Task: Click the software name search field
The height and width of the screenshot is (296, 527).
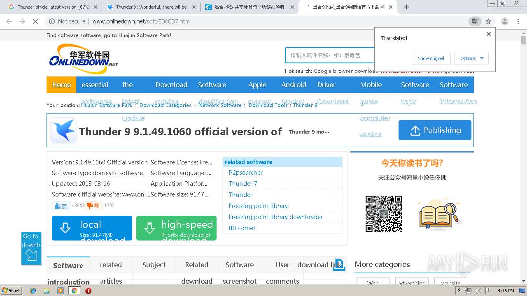Action: point(329,55)
